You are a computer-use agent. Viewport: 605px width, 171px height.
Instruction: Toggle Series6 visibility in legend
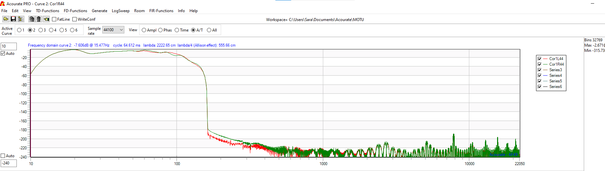pyautogui.click(x=540, y=87)
